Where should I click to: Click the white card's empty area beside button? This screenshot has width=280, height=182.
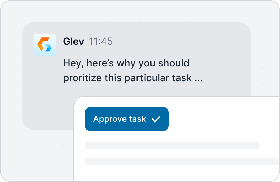point(223,119)
